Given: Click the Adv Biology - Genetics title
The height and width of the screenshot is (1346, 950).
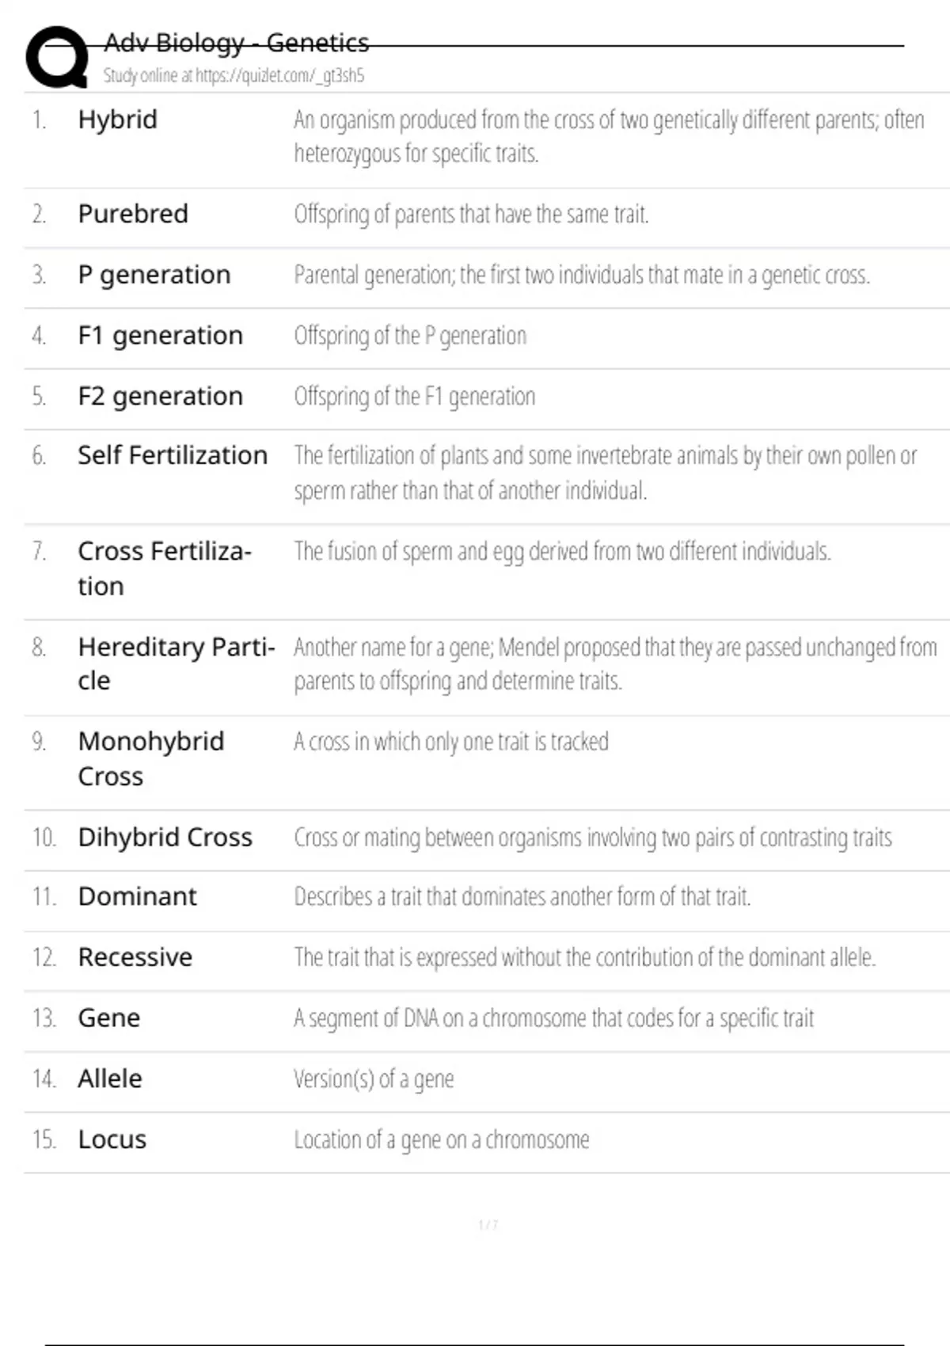Looking at the screenshot, I should pos(237,43).
